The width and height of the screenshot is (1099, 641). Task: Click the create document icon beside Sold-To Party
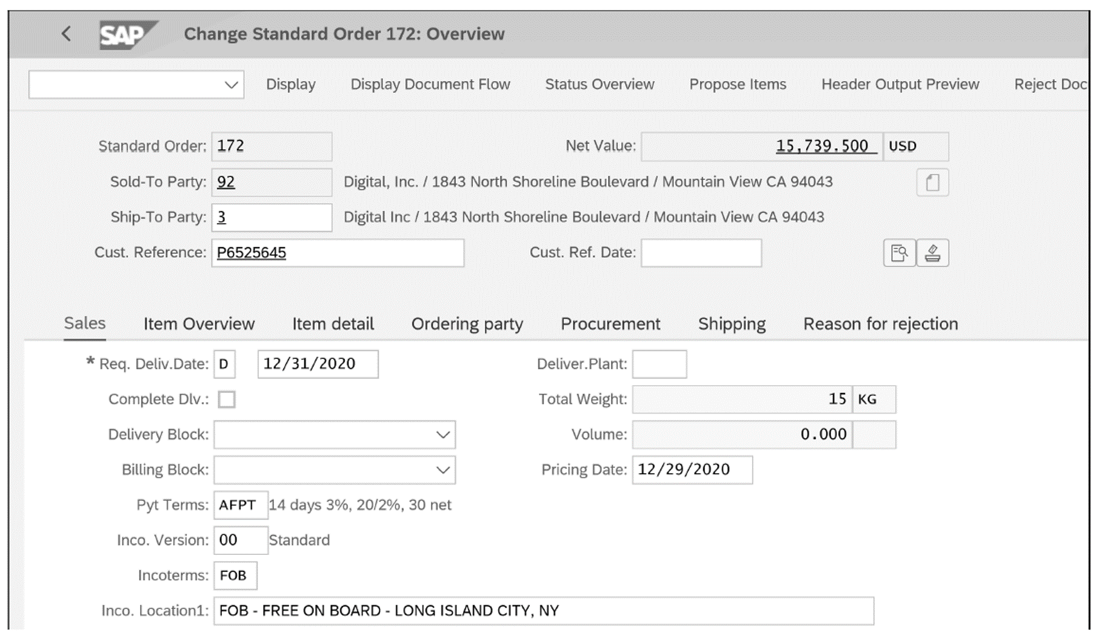932,181
